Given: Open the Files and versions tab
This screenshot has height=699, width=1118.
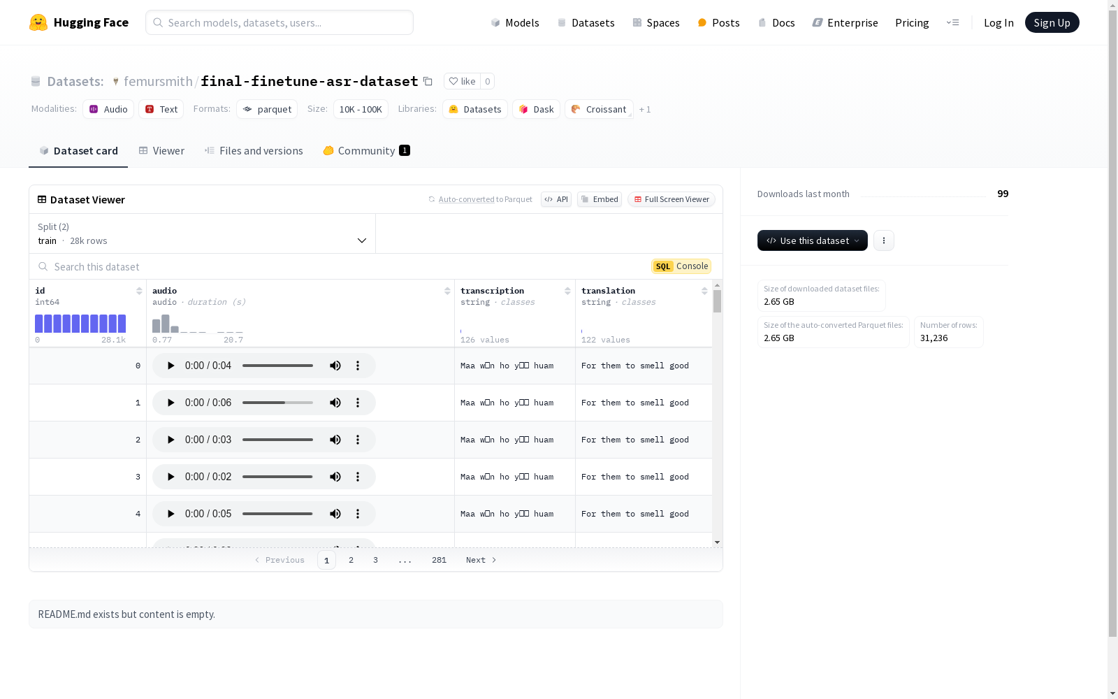Looking at the screenshot, I should [254, 151].
